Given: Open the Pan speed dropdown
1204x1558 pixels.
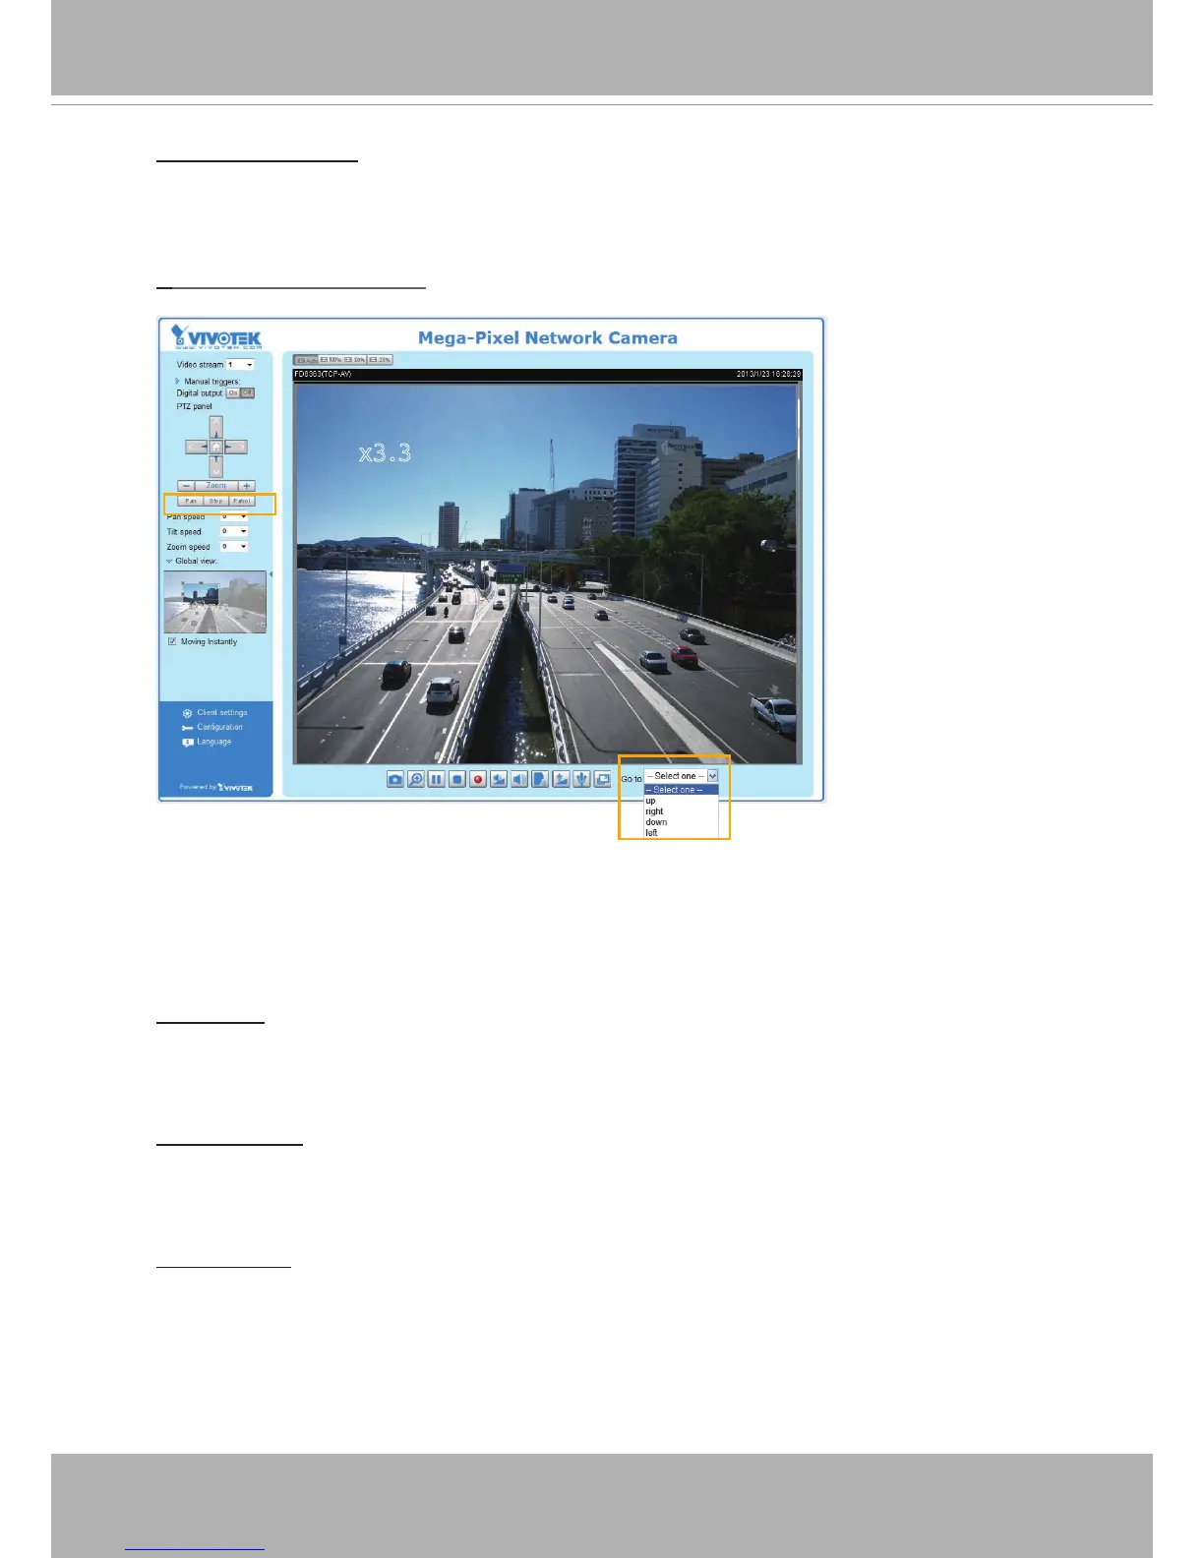Looking at the screenshot, I should 234,516.
